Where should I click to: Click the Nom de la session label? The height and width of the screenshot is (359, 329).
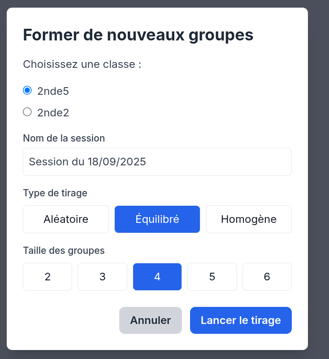click(x=64, y=138)
